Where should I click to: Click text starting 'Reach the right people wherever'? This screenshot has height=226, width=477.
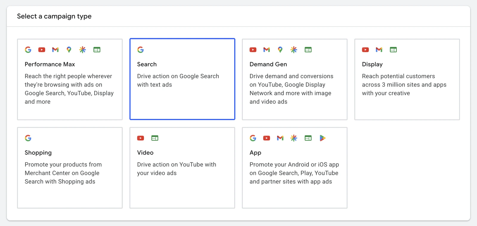pos(69,89)
